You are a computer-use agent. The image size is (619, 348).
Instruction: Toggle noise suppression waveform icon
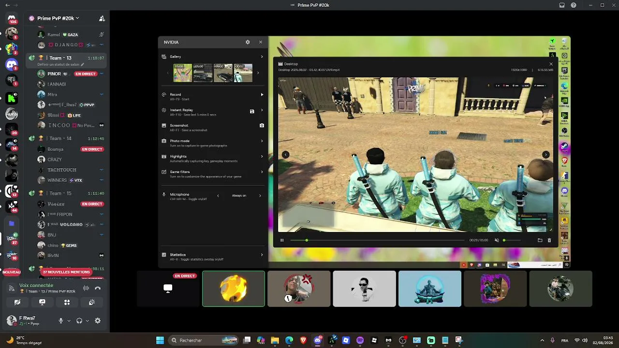pyautogui.click(x=86, y=289)
